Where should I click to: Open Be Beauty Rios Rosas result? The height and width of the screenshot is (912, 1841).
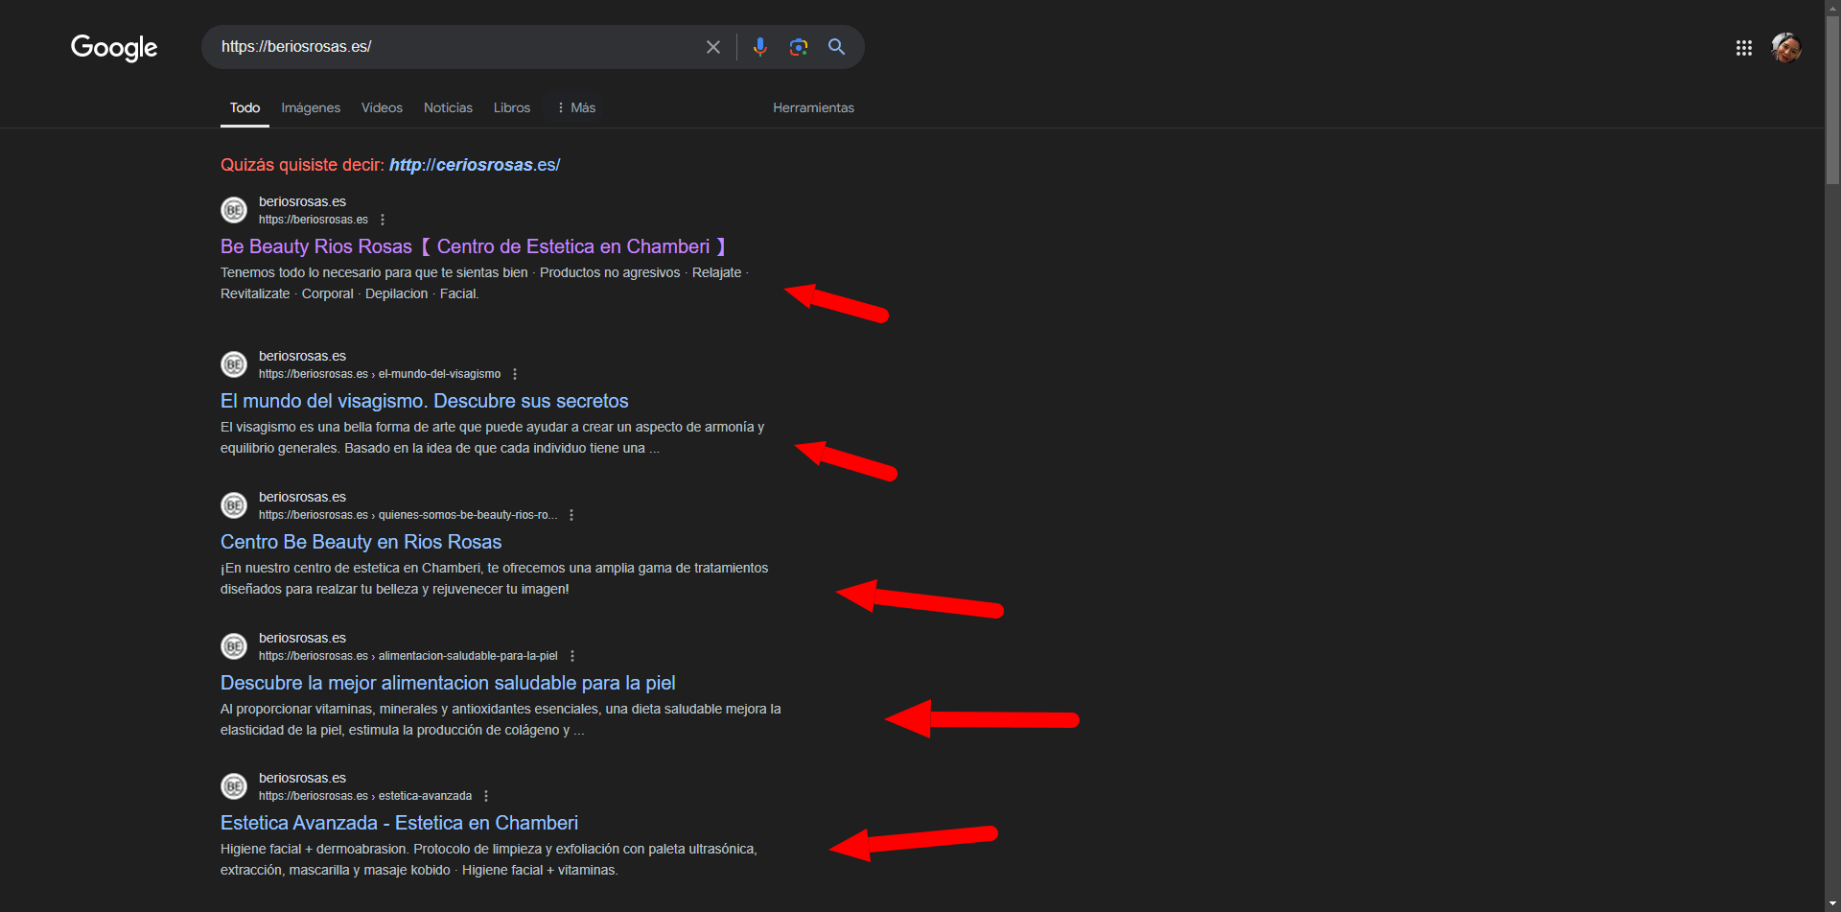click(473, 246)
